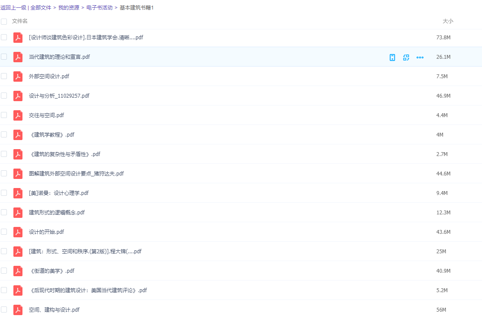Open file [建筑：形式、空间和秩序.(第2版)] pdf
482x319 pixels.
tap(85, 251)
